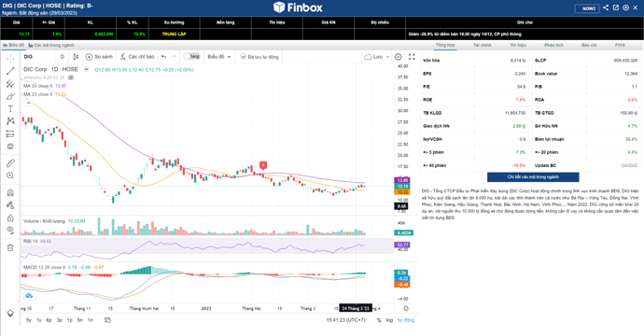Screen dimensions: 644x336
Task: Select the prediction and measurement tool
Action: (x=10, y=133)
